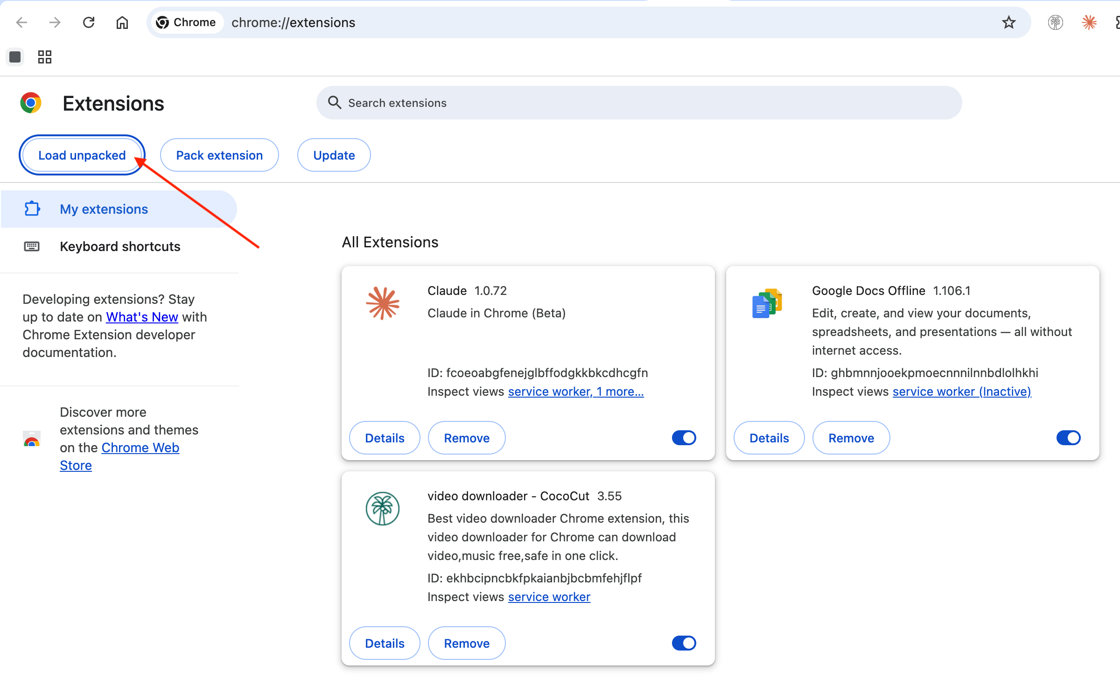Open the Claude extension from the toolbar
Screen dimensions: 1120x700
click(1089, 22)
